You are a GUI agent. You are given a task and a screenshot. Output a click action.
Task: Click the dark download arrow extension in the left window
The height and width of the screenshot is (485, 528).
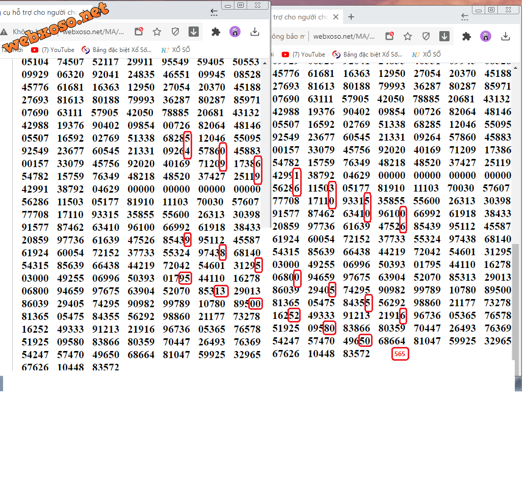click(194, 32)
